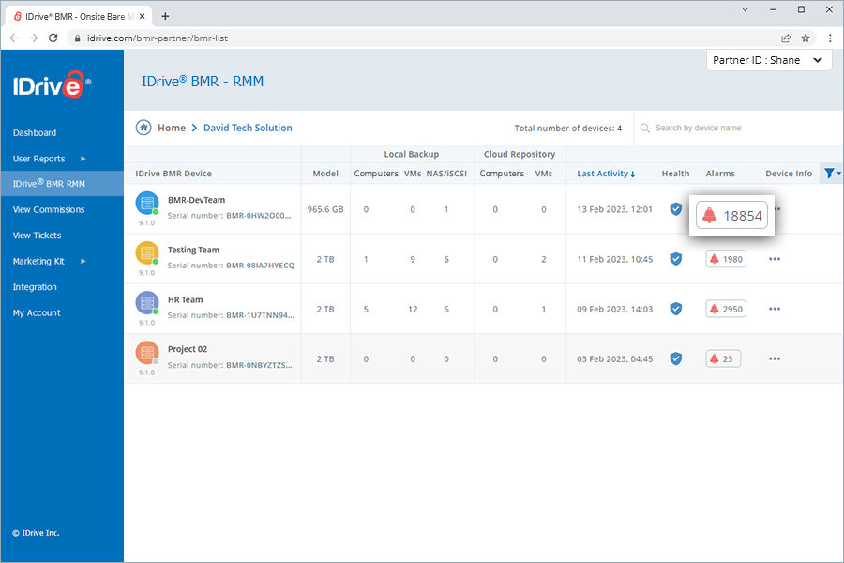844x563 pixels.
Task: Open alarms badge showing 23
Action: pyautogui.click(x=723, y=358)
